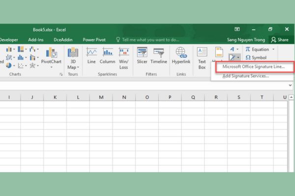
Task: Open the line chart dropdown arrow
Action: [x=14, y=57]
